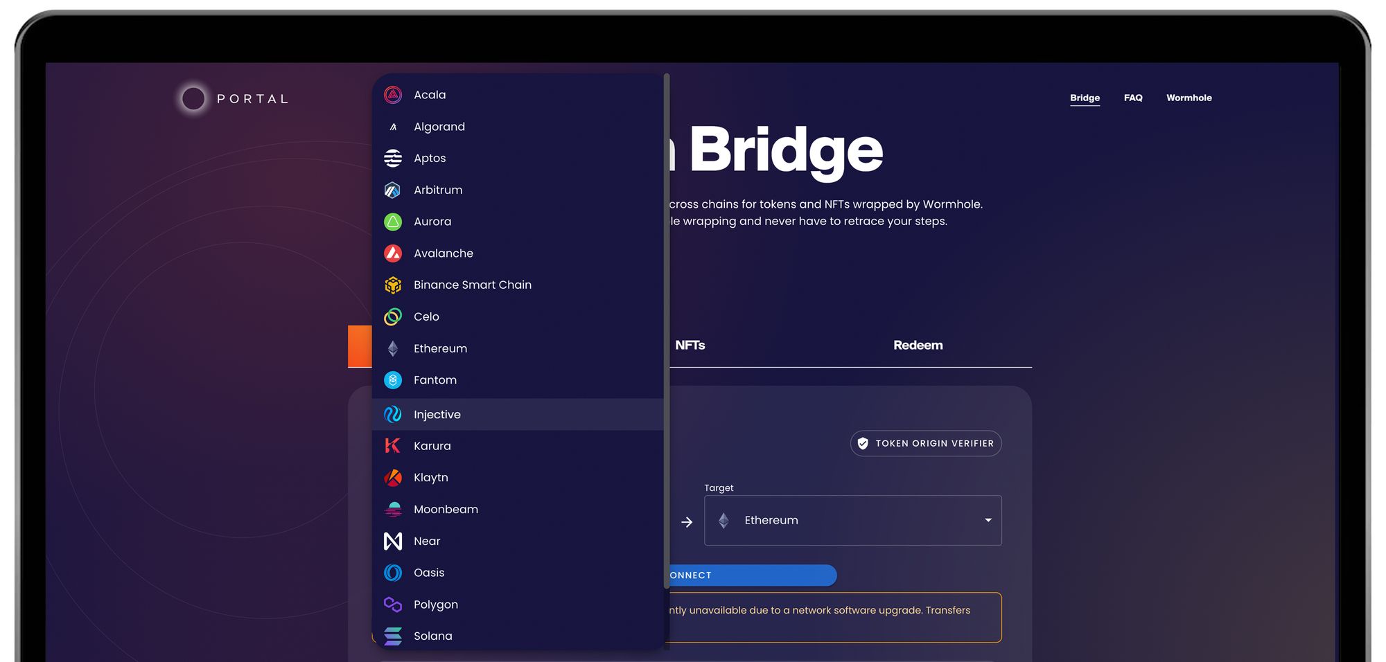Click the Acala chain icon
Image resolution: width=1386 pixels, height=662 pixels.
393,95
